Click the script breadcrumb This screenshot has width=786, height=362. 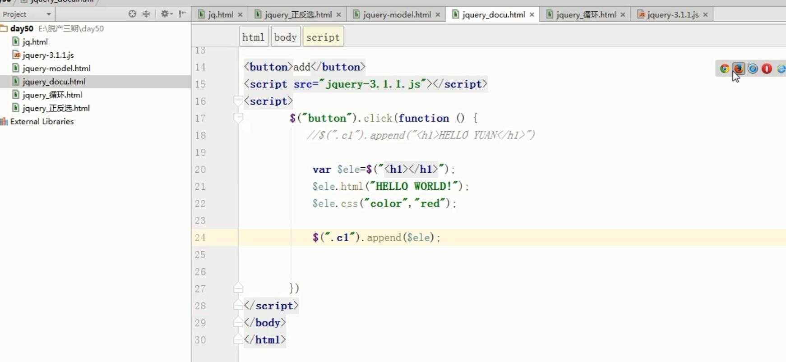(323, 37)
